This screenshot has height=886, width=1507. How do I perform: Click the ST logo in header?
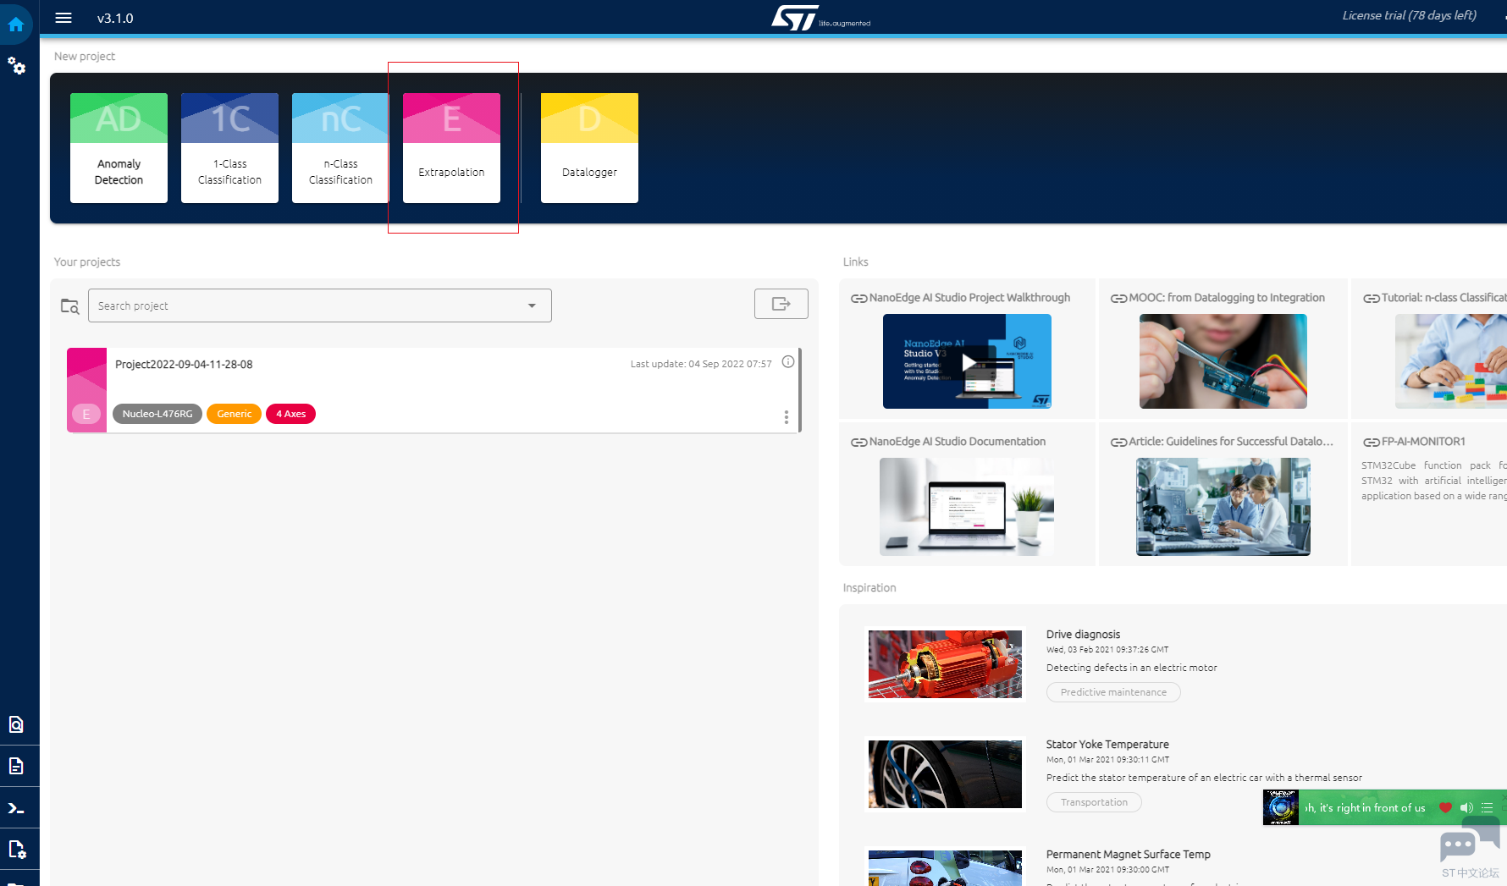820,18
